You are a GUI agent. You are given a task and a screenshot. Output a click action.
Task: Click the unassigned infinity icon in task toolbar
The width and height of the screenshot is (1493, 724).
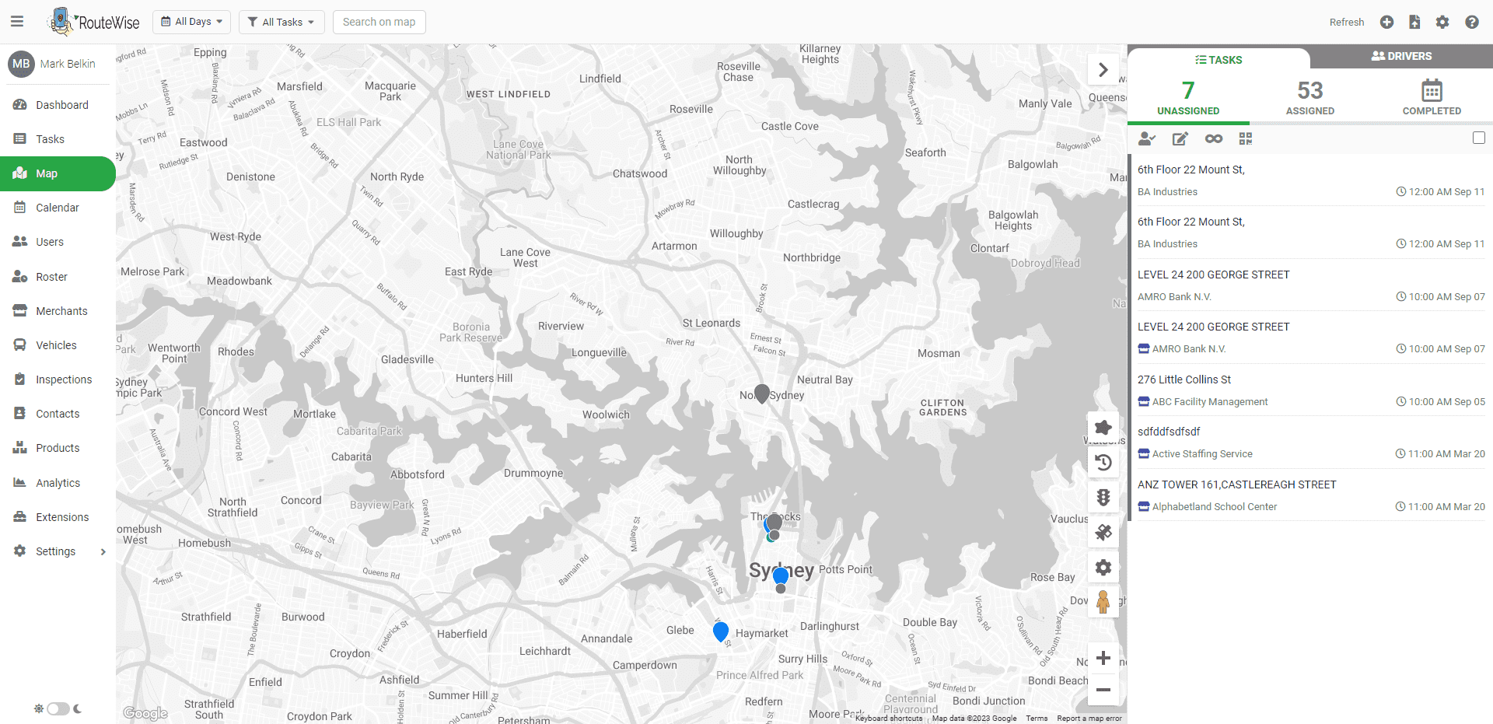(x=1214, y=138)
